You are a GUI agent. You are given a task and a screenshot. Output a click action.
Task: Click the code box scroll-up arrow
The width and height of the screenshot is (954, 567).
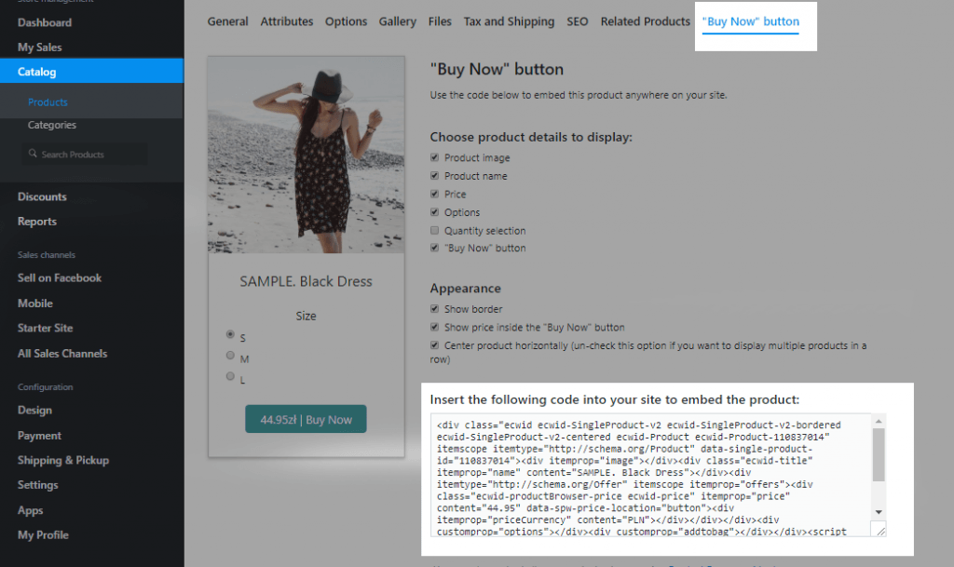[x=879, y=421]
